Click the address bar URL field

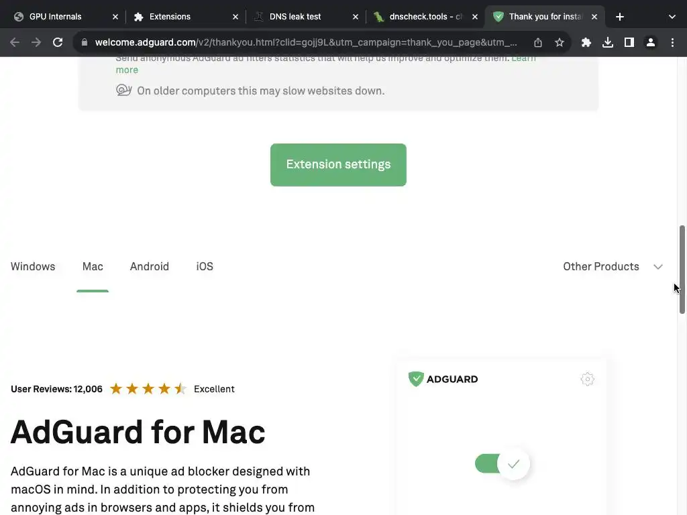(x=305, y=42)
